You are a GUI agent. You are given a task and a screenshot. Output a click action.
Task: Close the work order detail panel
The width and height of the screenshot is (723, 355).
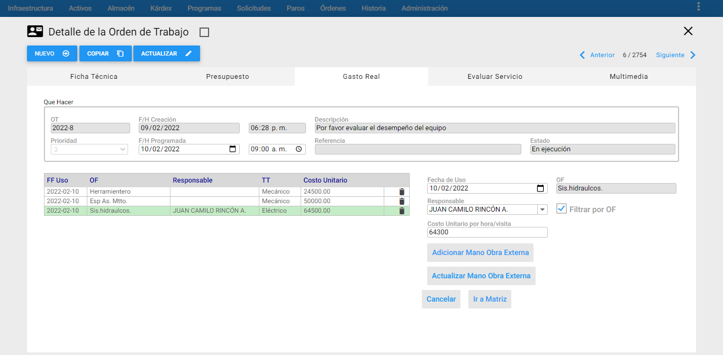tap(688, 31)
